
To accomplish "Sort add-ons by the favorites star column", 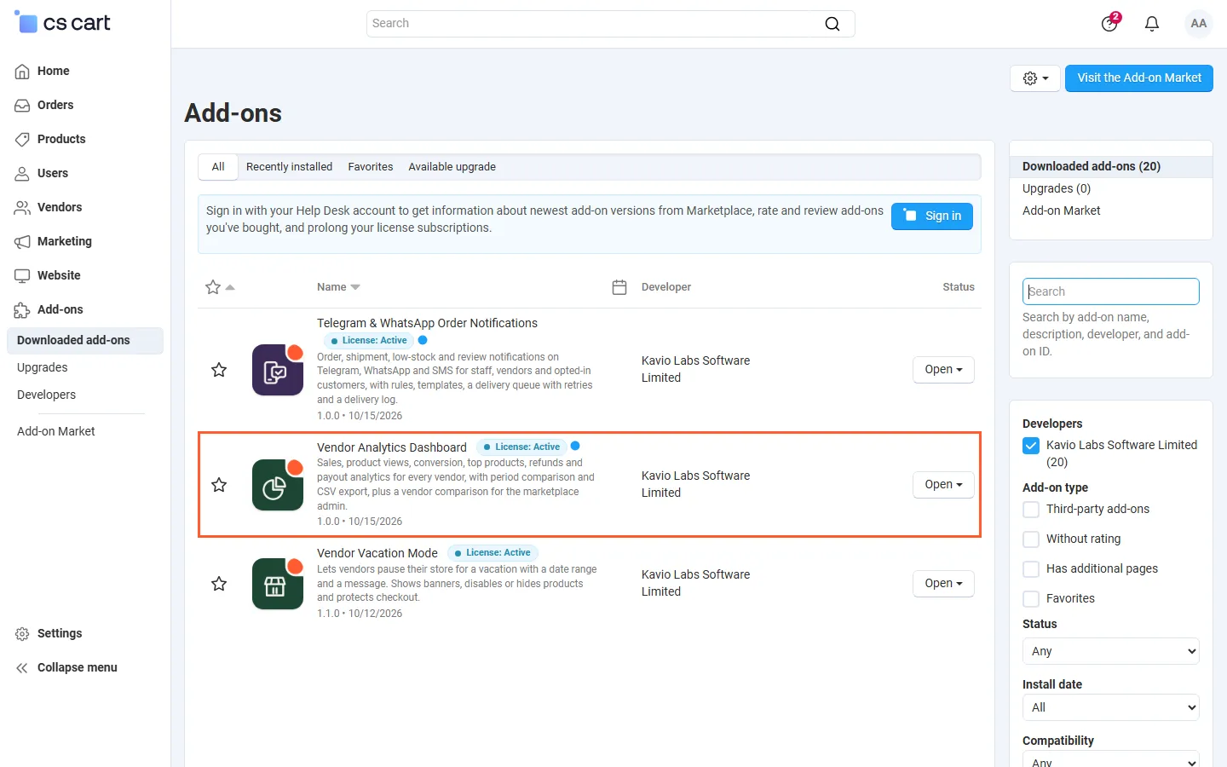I will coord(219,287).
